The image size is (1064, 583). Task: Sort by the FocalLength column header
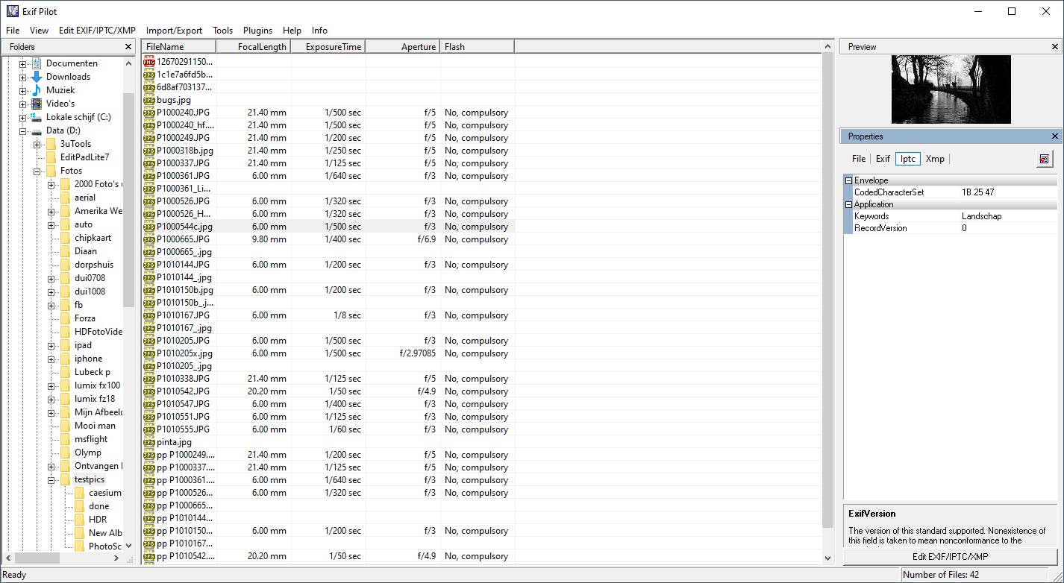click(253, 47)
